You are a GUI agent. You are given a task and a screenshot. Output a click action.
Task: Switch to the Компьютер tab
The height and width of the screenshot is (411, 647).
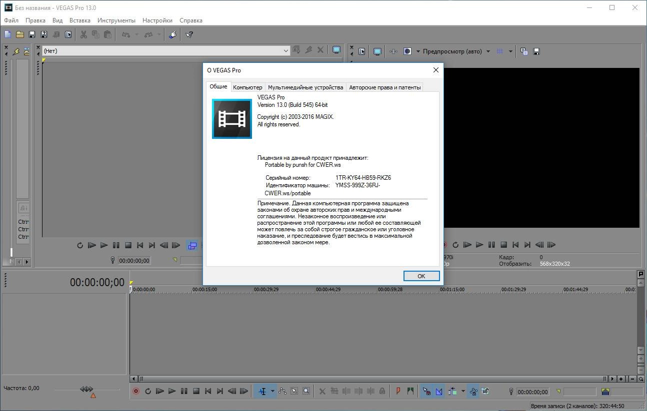coord(247,87)
